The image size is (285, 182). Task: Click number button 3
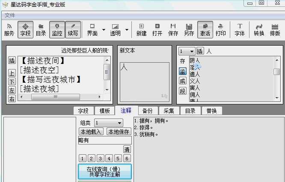(100, 159)
